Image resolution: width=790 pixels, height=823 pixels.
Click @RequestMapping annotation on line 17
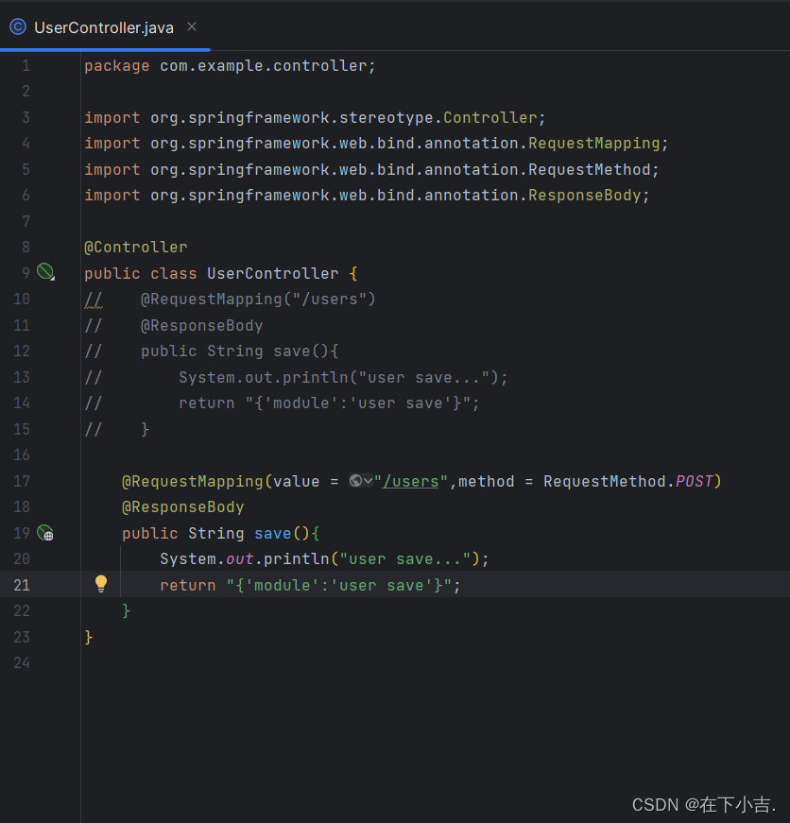[x=193, y=481]
